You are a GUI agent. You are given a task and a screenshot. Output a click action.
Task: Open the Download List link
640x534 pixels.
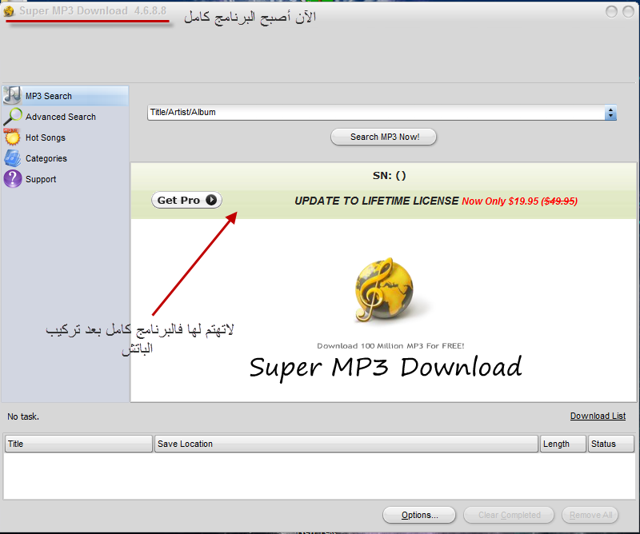point(598,416)
